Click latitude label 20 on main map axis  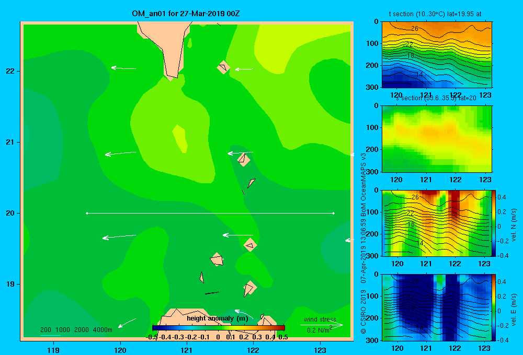[10, 213]
